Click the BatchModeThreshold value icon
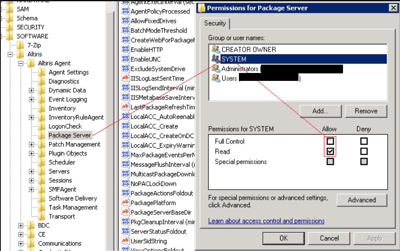 pos(125,30)
